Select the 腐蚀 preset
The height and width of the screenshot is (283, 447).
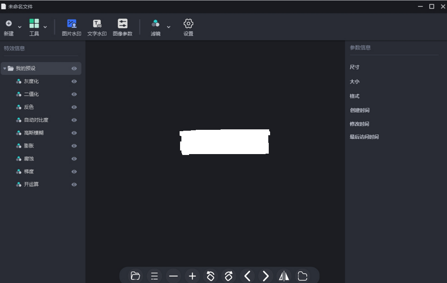[x=29, y=159]
